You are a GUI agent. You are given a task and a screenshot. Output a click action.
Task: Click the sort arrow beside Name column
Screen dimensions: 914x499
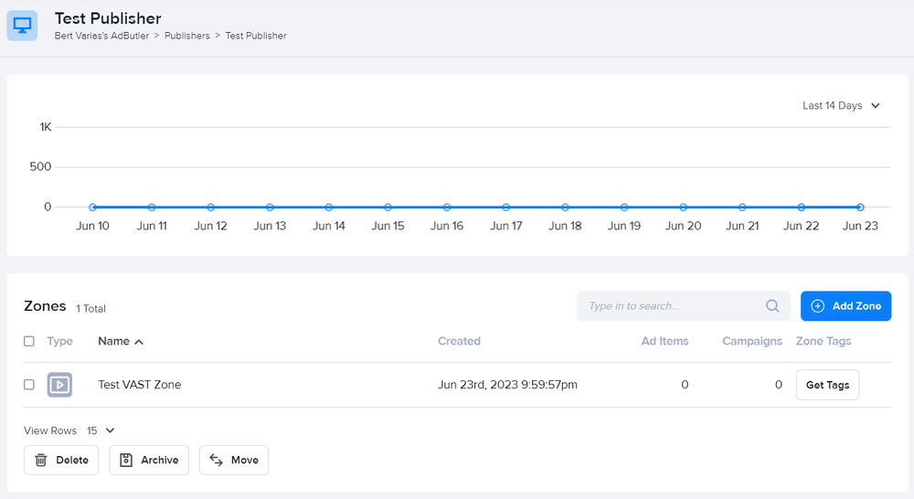click(139, 342)
